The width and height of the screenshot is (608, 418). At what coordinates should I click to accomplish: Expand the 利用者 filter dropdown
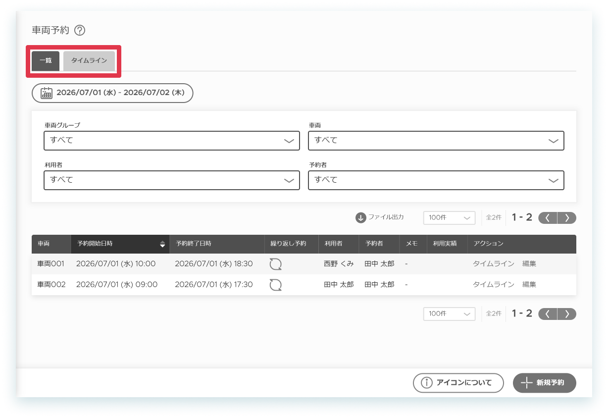point(172,180)
